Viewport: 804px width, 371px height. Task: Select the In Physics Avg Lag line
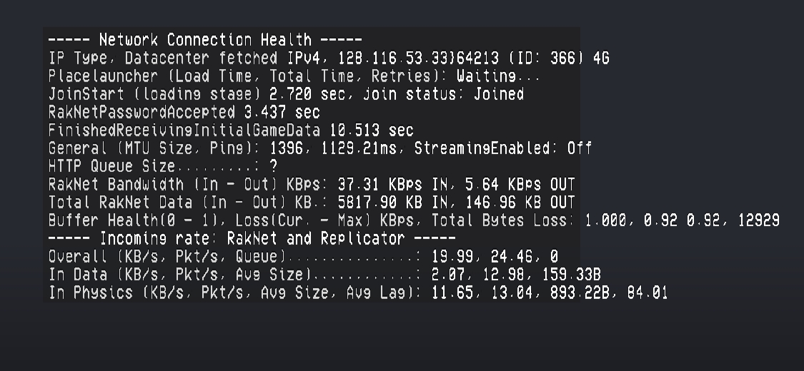(358, 293)
